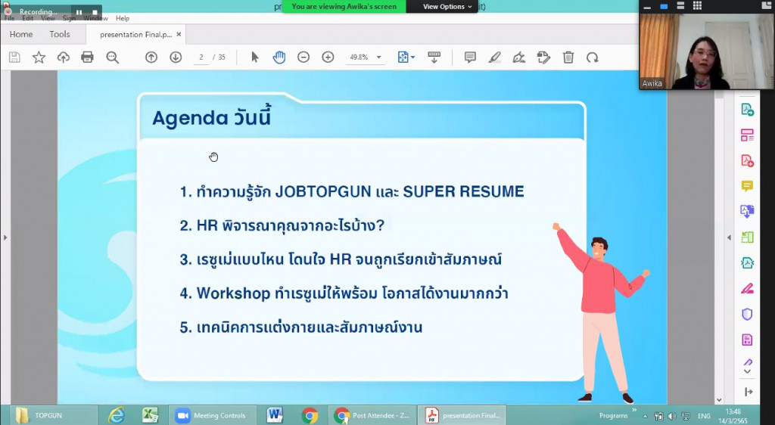This screenshot has width=775, height=425.
Task: Print the document with printer icon
Action: pyautogui.click(x=87, y=57)
